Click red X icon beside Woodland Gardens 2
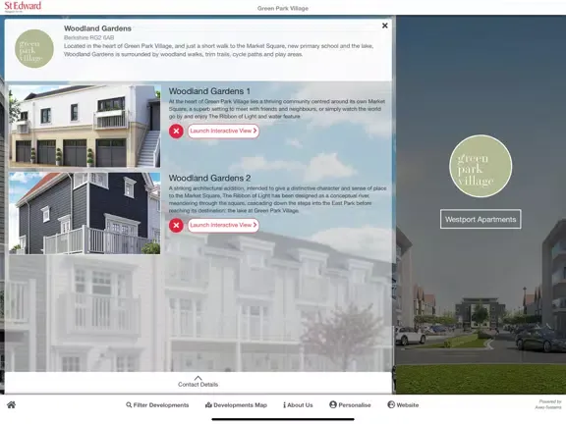This screenshot has height=424, width=566. (x=176, y=226)
